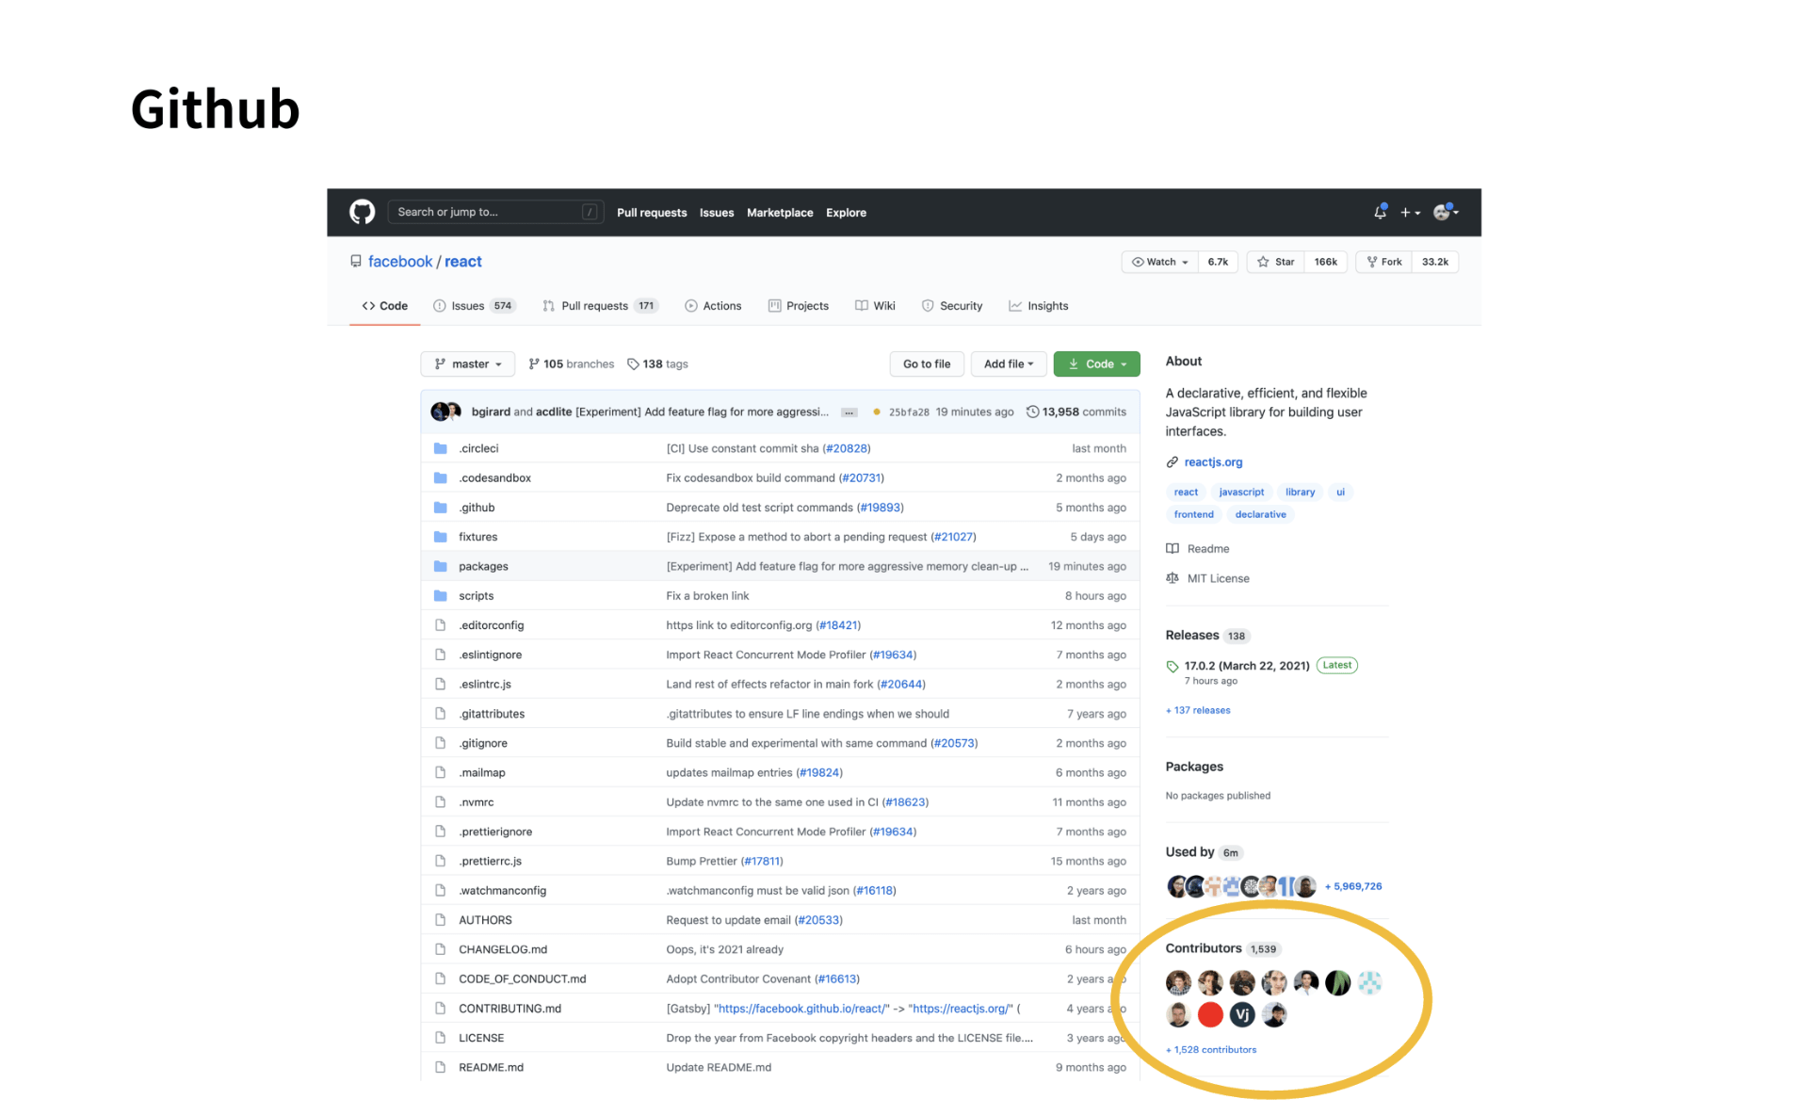Click the frontend topic tag

pyautogui.click(x=1192, y=515)
